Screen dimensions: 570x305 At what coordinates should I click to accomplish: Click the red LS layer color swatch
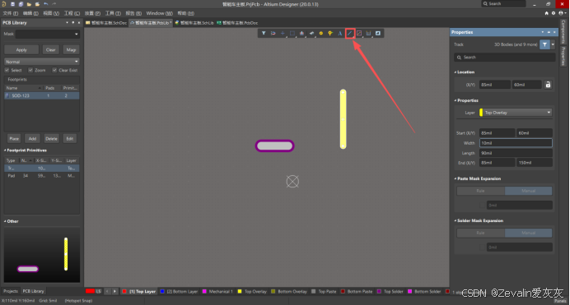(x=90, y=291)
